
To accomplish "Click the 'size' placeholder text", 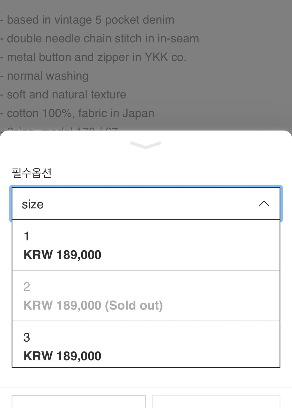I will [x=33, y=205].
